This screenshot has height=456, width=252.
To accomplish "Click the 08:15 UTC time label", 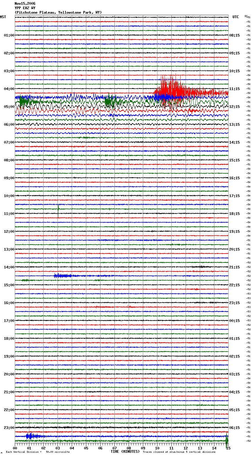I will tap(235, 35).
